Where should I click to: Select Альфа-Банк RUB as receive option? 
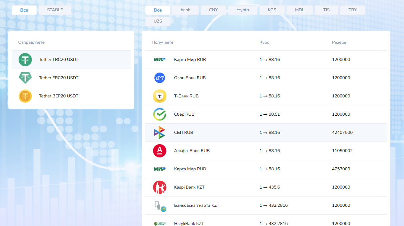point(266,151)
